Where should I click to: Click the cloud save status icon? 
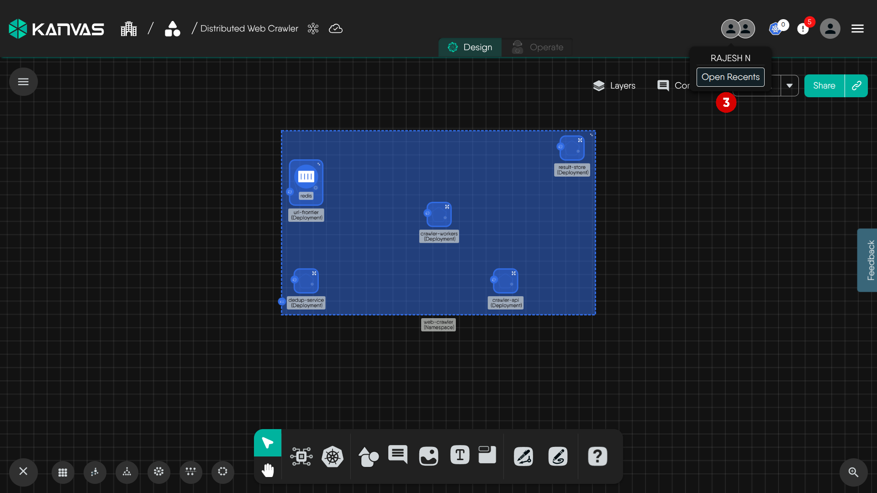tap(336, 29)
